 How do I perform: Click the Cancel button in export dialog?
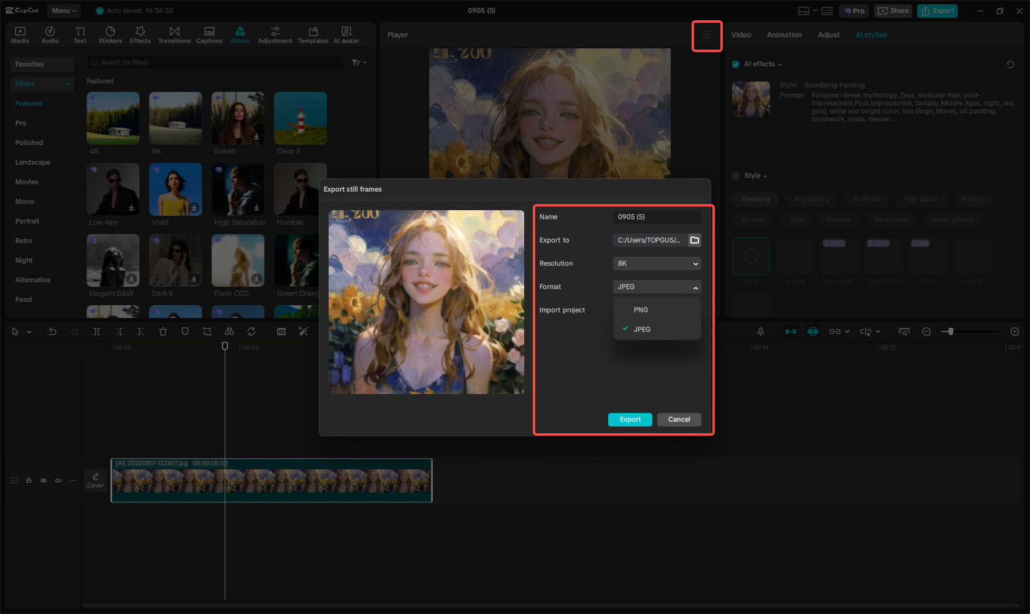point(679,420)
